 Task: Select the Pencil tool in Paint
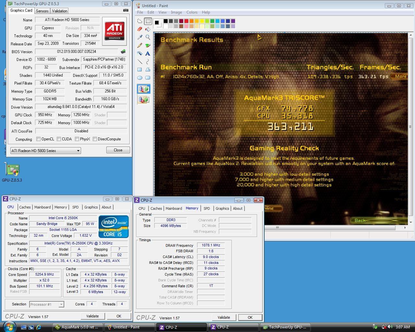click(x=140, y=45)
